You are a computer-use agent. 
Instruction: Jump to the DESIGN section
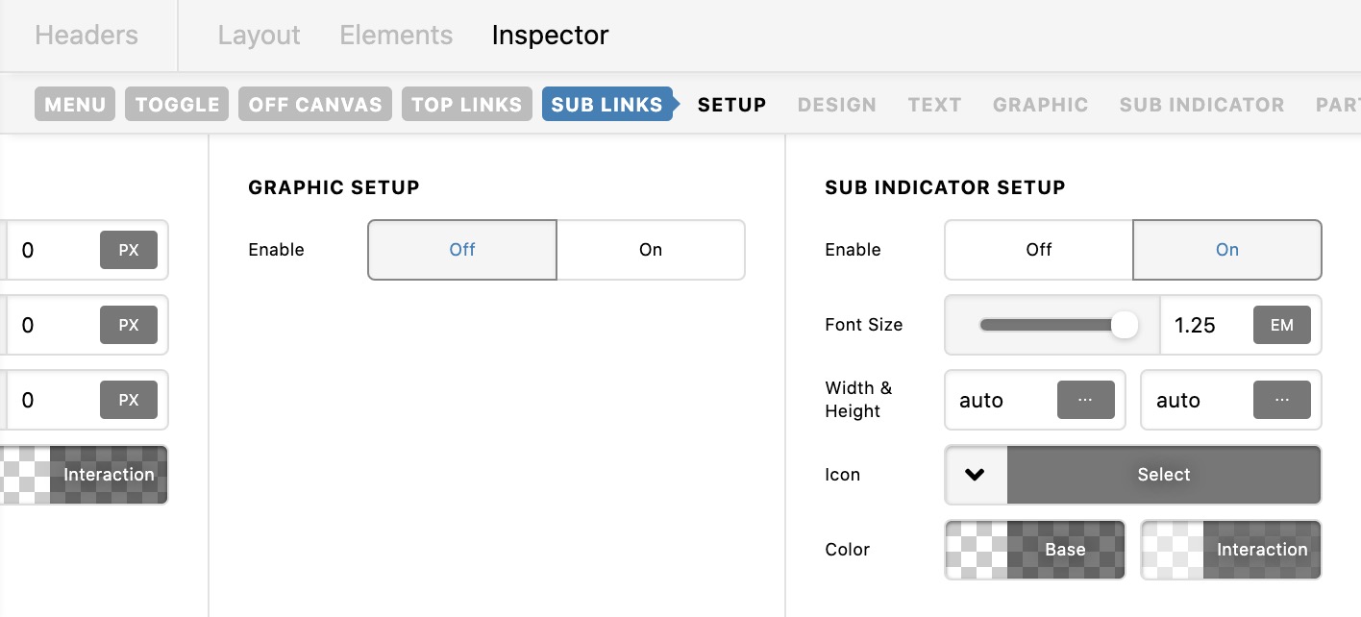(837, 105)
